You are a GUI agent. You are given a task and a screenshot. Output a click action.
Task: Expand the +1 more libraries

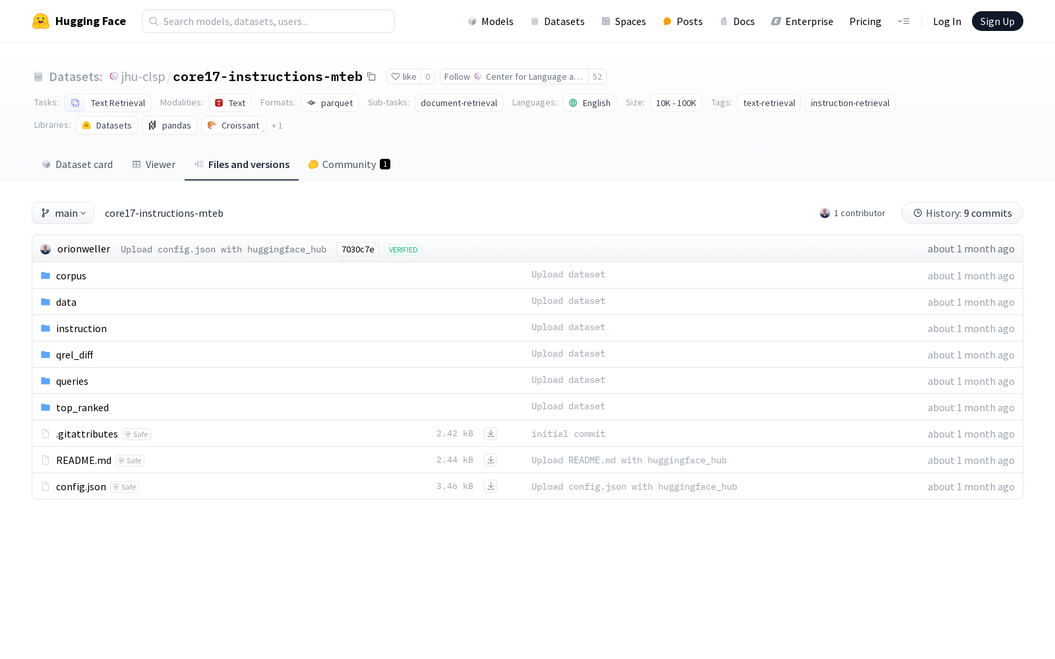(x=277, y=126)
